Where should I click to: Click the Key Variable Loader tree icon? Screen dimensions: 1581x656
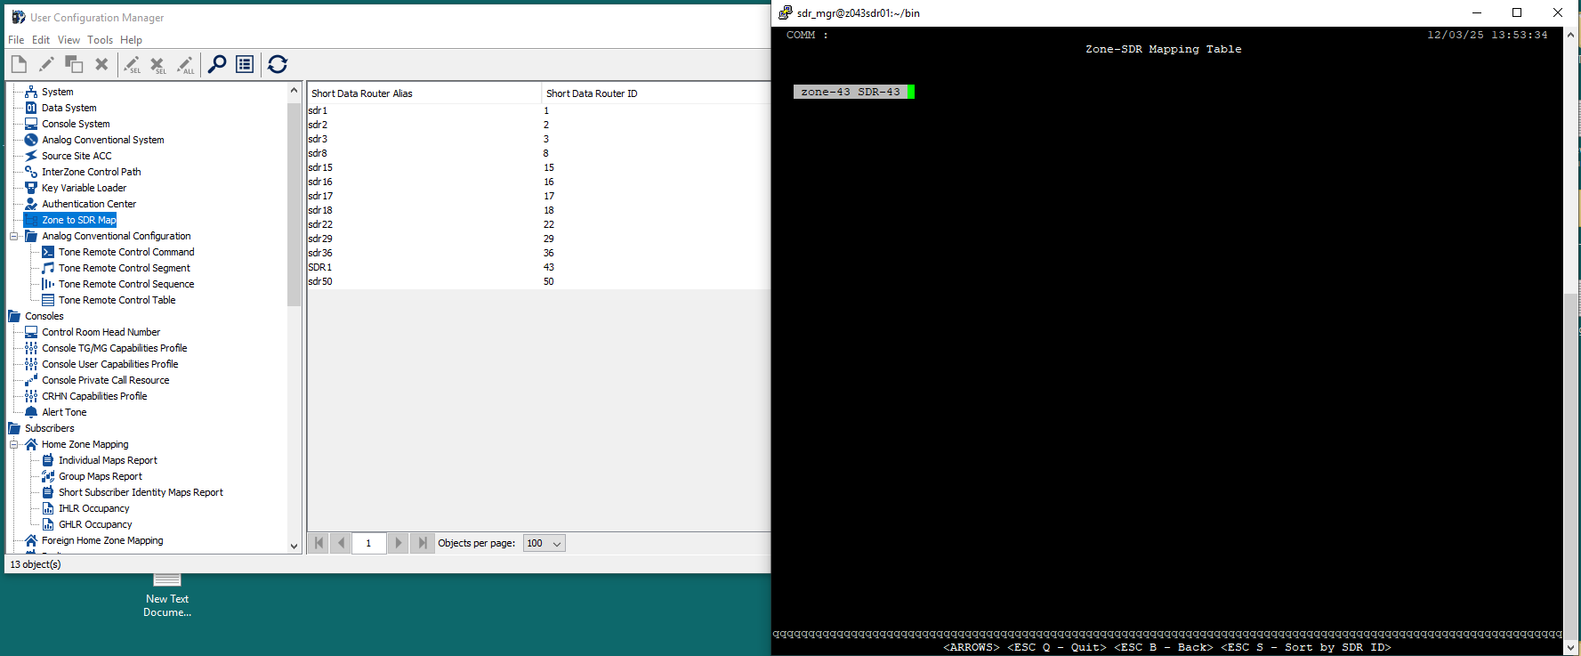(31, 188)
